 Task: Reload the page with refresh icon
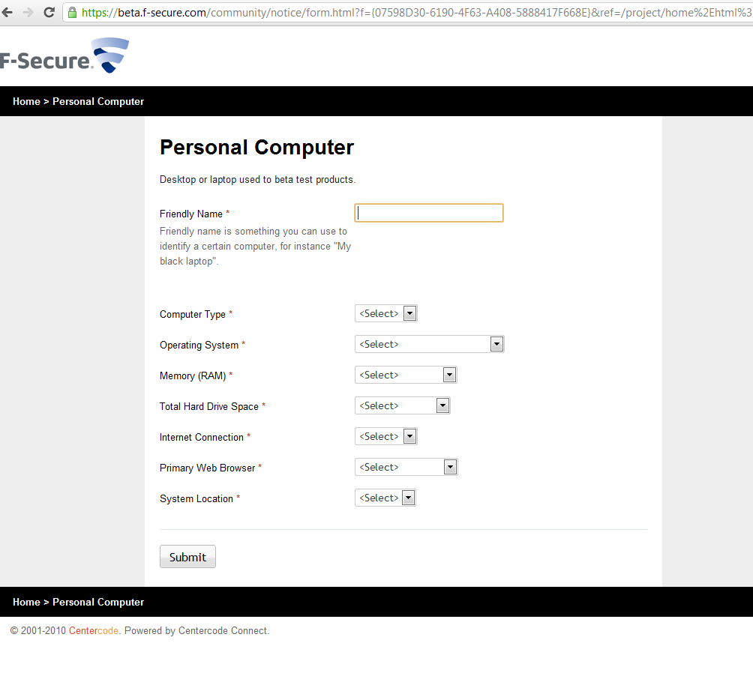point(49,13)
